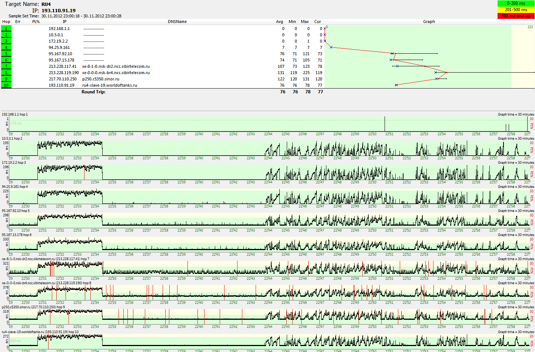
Task: Click the red 501 ms and up legend
Action: click(x=516, y=16)
